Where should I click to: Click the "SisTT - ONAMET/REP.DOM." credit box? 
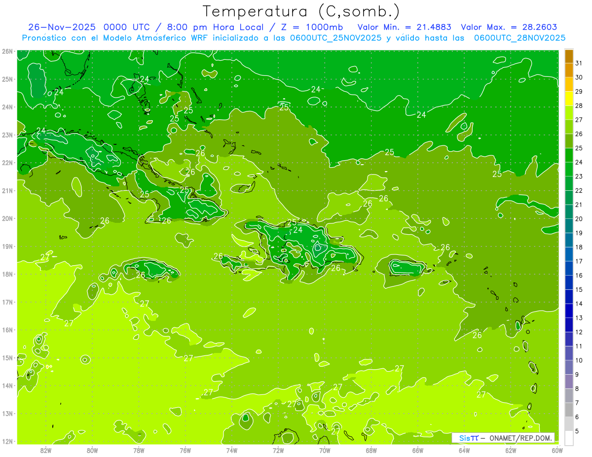pos(503,438)
